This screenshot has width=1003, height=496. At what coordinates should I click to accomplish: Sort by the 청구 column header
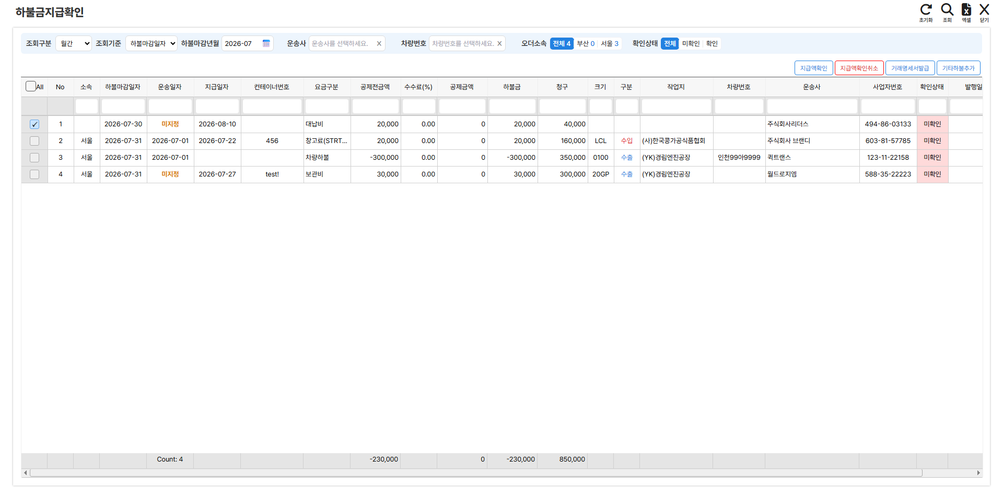[x=562, y=87]
